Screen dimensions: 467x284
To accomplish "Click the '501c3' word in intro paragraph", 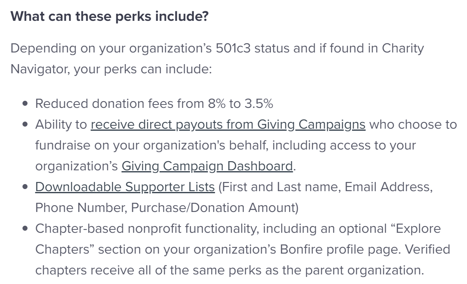I will pyautogui.click(x=233, y=48).
